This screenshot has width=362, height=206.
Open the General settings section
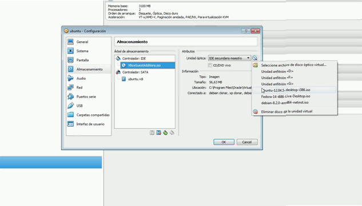click(x=82, y=42)
